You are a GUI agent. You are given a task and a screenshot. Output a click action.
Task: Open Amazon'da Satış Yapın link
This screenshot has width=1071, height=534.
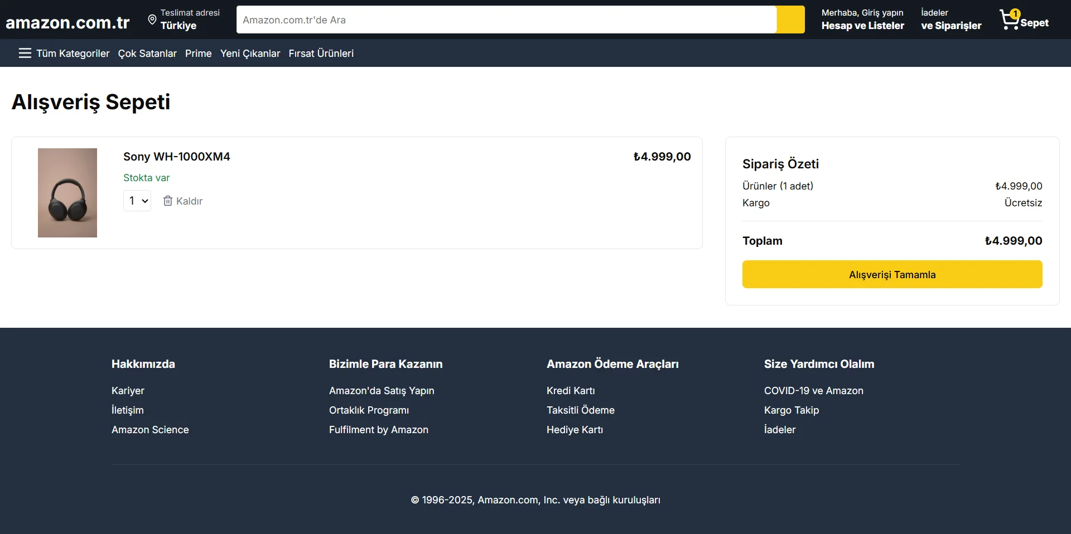tap(382, 391)
